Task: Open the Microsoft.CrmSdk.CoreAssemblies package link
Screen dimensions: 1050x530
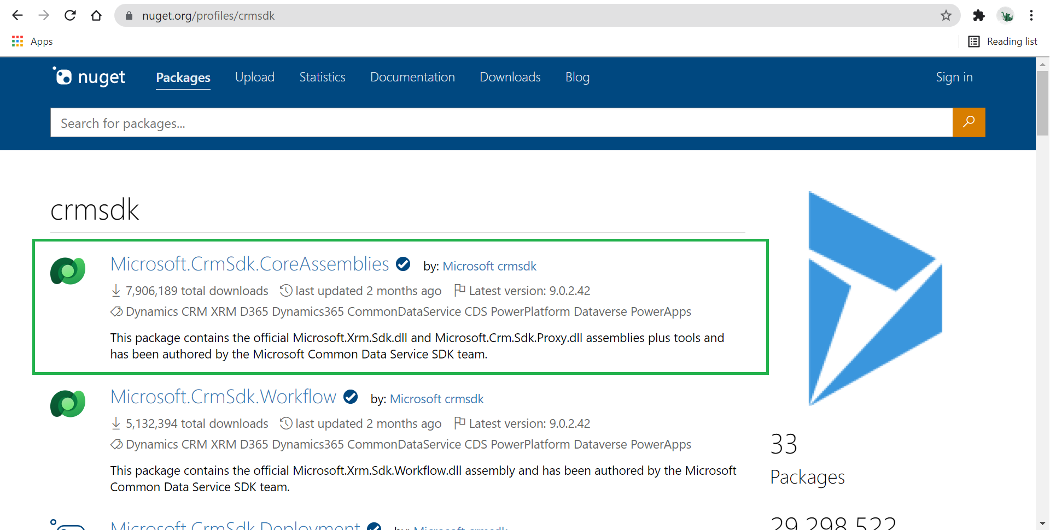Action: pyautogui.click(x=249, y=264)
